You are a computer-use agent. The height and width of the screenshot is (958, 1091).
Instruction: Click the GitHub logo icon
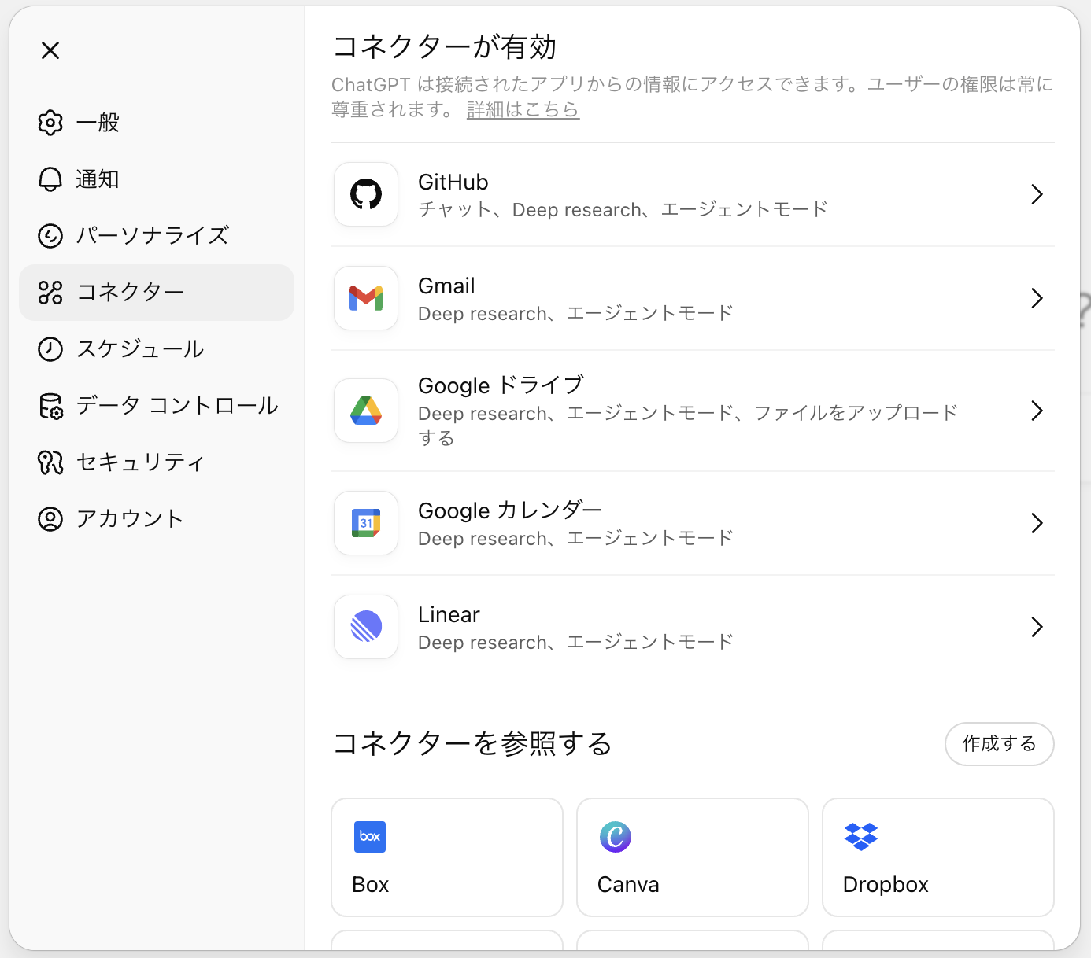point(366,194)
